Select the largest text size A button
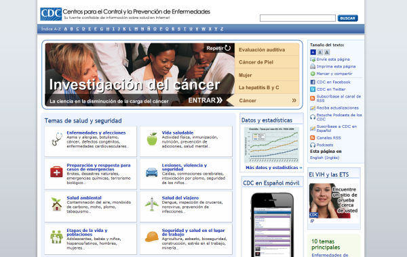The height and width of the screenshot is (257, 407). [x=327, y=52]
